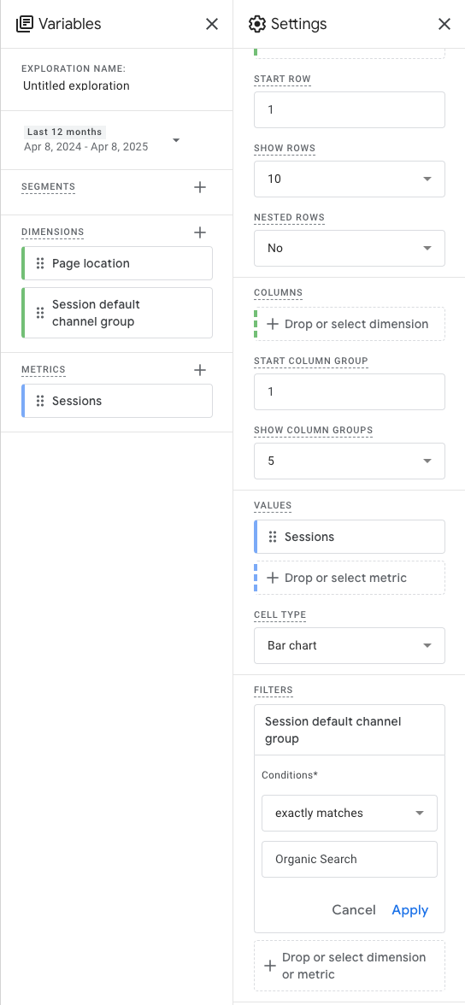This screenshot has height=1005, width=465.
Task: Open the Cell Type Bar chart dropdown
Action: click(350, 645)
